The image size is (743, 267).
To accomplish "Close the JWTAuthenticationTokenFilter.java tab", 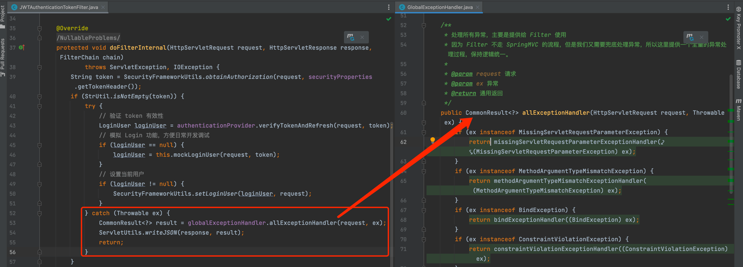I will tap(103, 7).
